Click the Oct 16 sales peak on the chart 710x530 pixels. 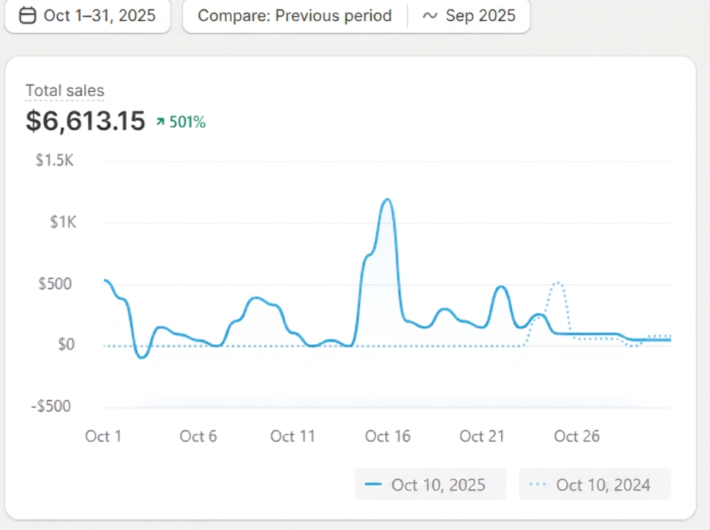click(388, 199)
